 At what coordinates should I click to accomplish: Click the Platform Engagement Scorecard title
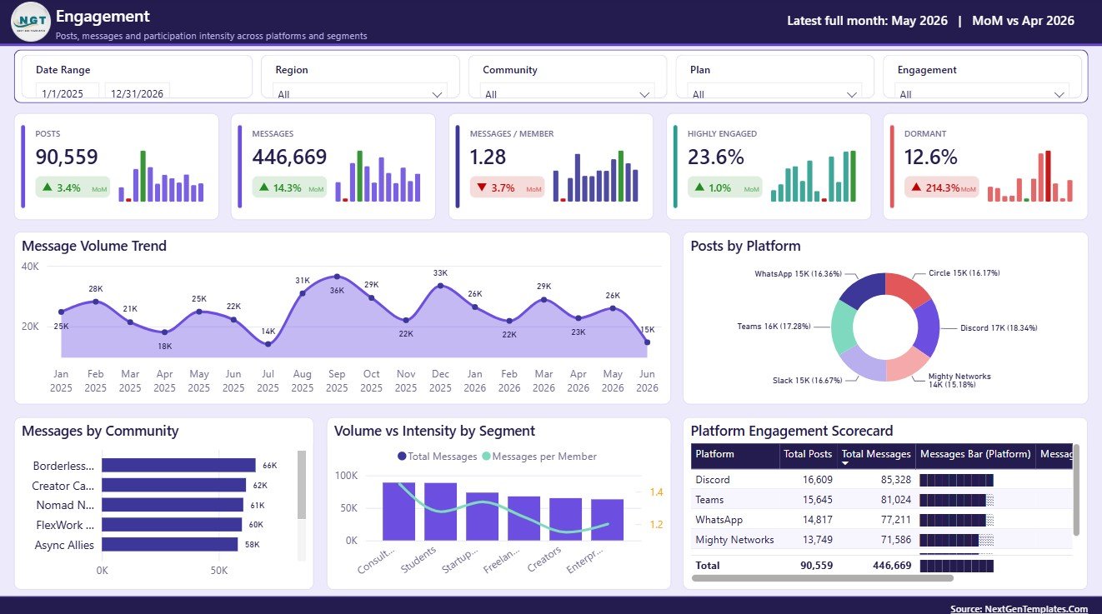pyautogui.click(x=792, y=431)
